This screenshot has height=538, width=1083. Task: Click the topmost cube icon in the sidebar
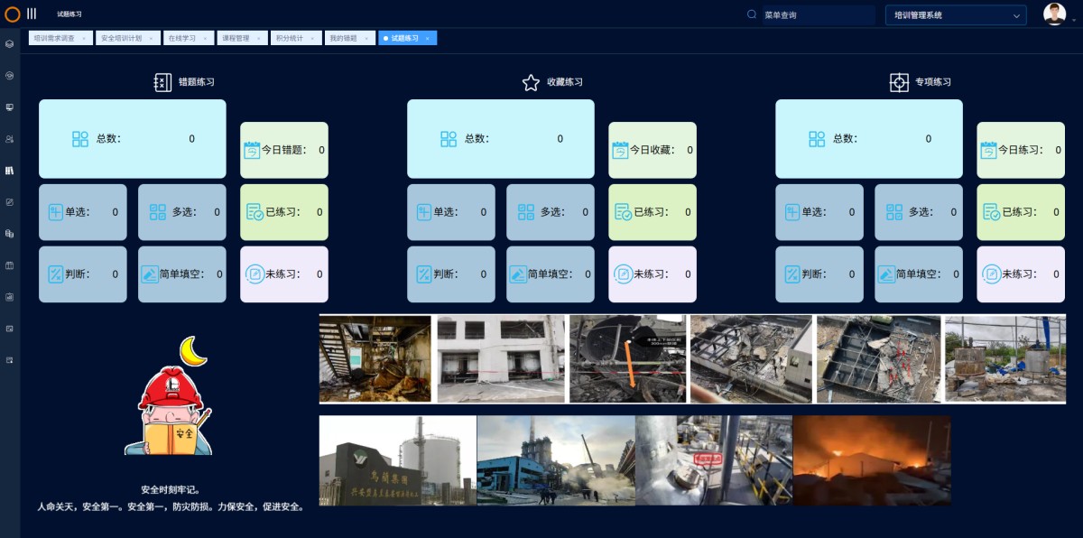tap(11, 43)
